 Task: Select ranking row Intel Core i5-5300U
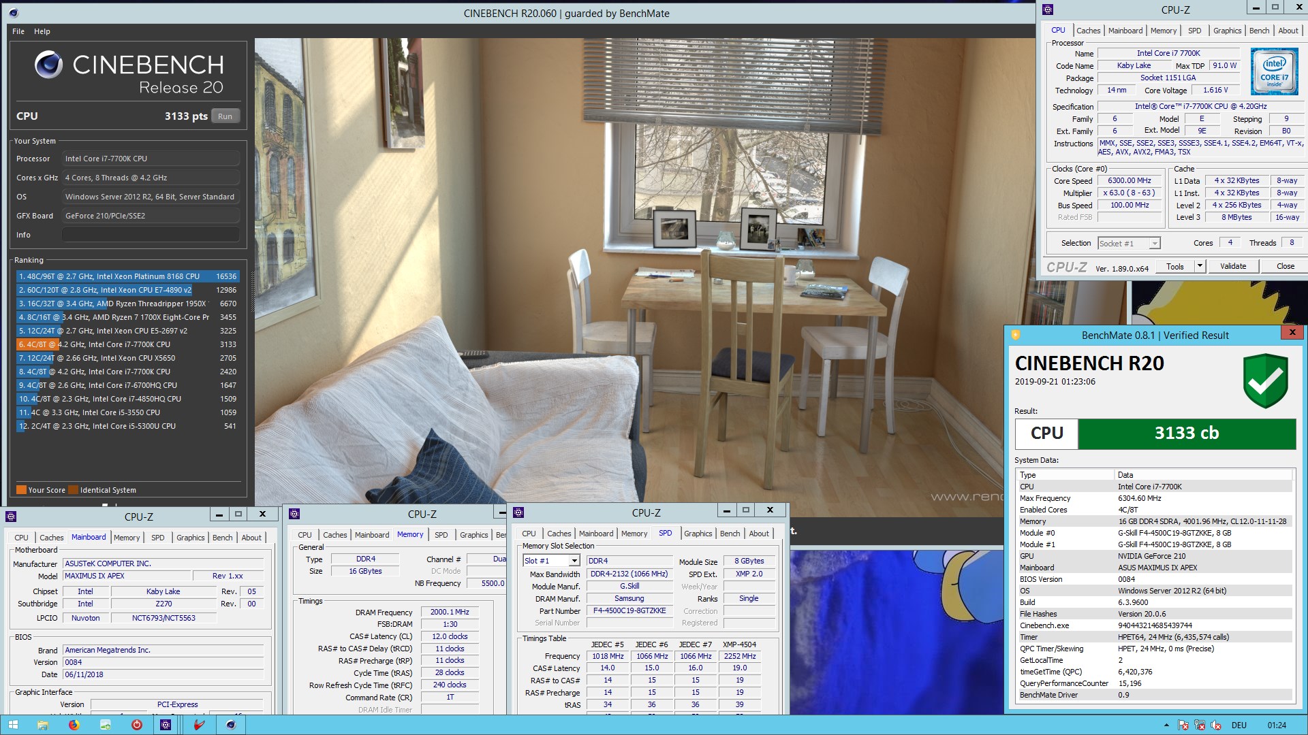coord(127,426)
